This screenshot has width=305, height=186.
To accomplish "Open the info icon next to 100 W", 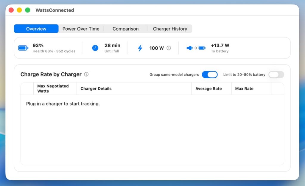I will [x=169, y=48].
